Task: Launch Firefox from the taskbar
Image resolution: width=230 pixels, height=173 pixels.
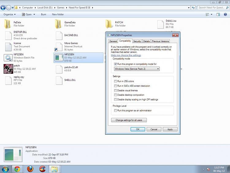Action: (x=30, y=169)
